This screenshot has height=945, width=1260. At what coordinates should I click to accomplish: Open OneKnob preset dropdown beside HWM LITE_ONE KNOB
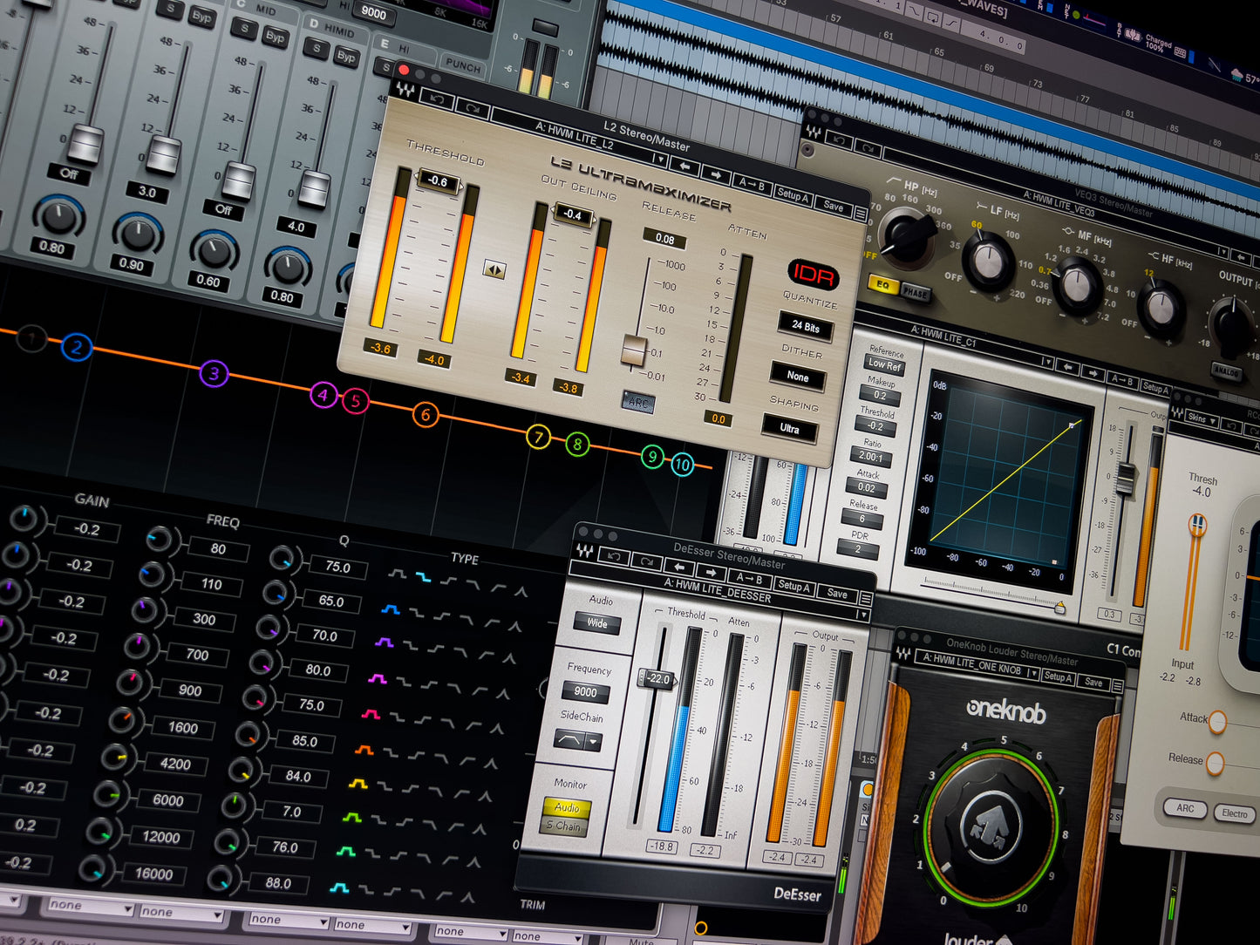coord(1033,673)
